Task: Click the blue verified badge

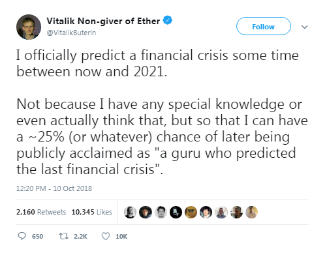Action: (x=168, y=20)
